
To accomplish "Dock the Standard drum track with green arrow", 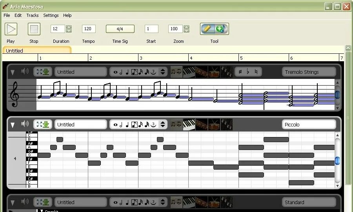I will pyautogui.click(x=46, y=202).
